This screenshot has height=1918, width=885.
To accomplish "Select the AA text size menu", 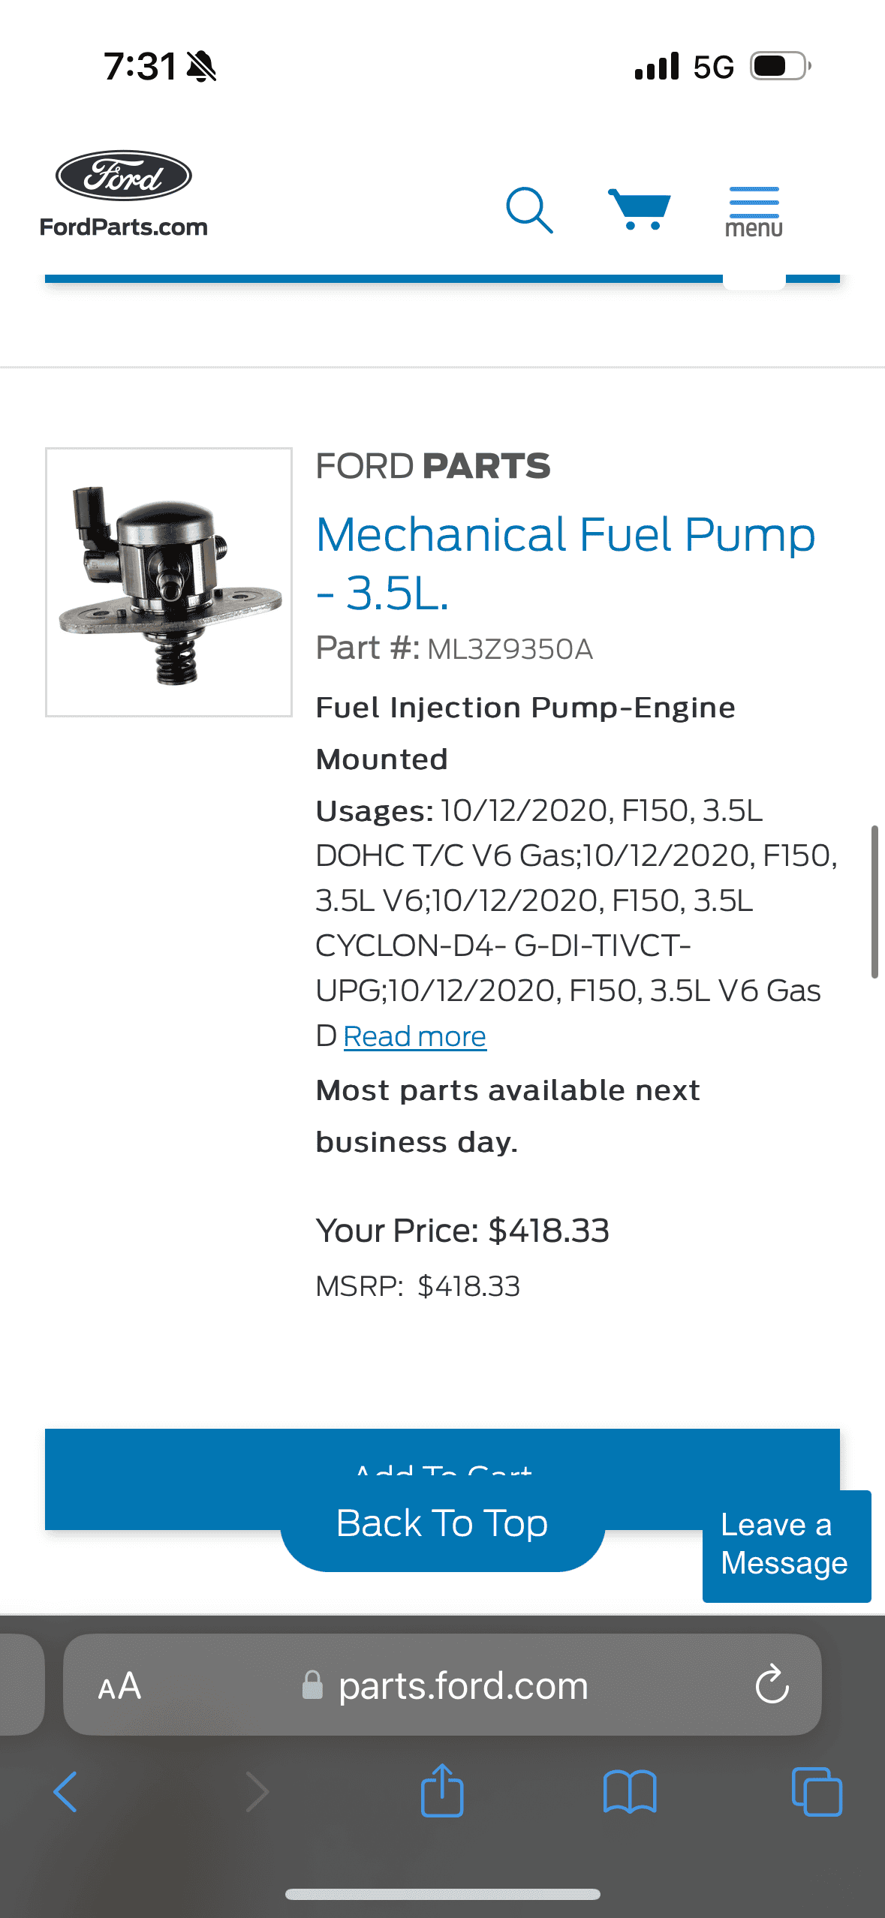I will tap(120, 1684).
